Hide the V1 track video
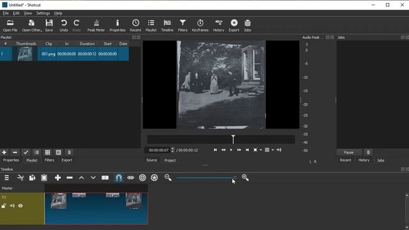The image size is (409, 230). 20,206
